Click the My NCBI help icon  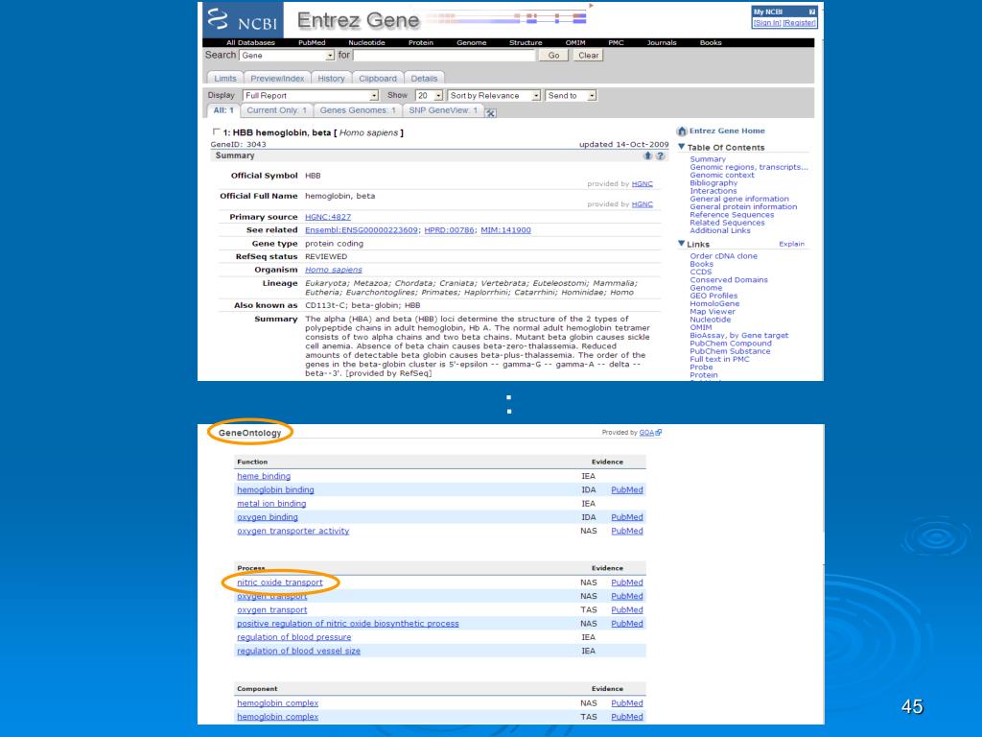(811, 12)
